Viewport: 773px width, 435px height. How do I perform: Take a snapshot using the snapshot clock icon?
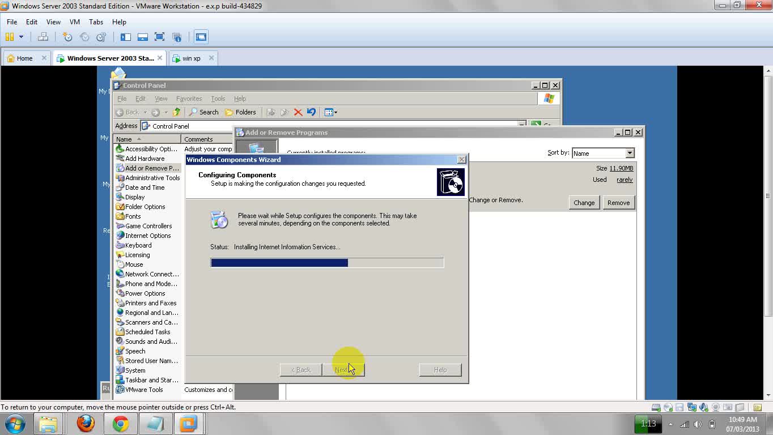67,37
